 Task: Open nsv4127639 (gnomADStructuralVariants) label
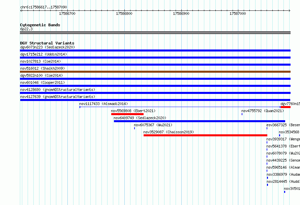click(58, 97)
